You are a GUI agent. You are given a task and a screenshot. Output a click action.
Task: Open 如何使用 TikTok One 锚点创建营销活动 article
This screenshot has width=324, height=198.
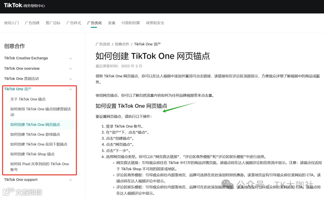[x=40, y=112]
